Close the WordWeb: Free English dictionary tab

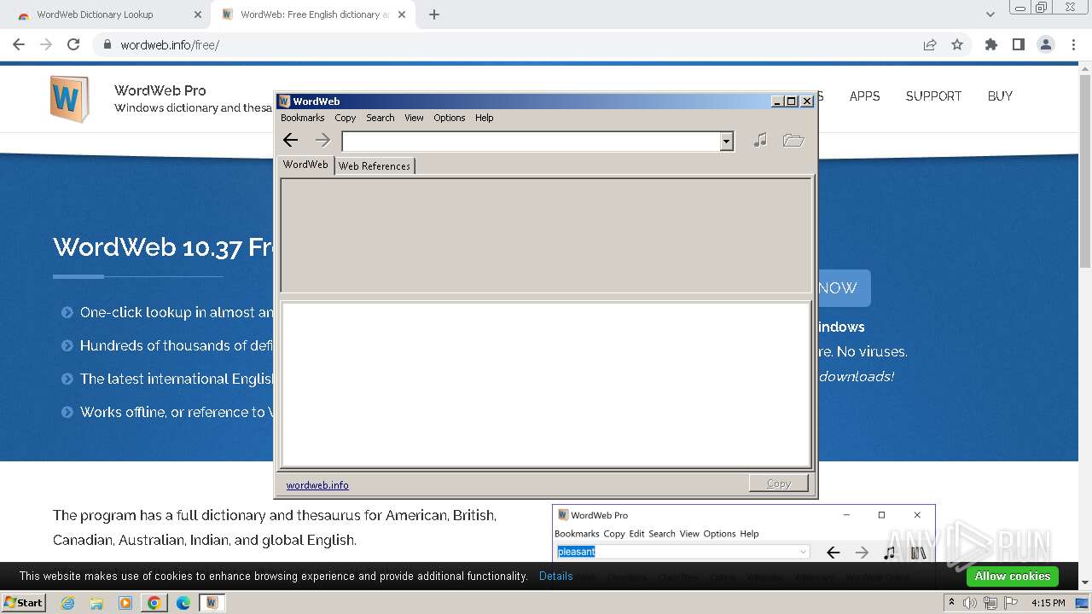(x=402, y=14)
